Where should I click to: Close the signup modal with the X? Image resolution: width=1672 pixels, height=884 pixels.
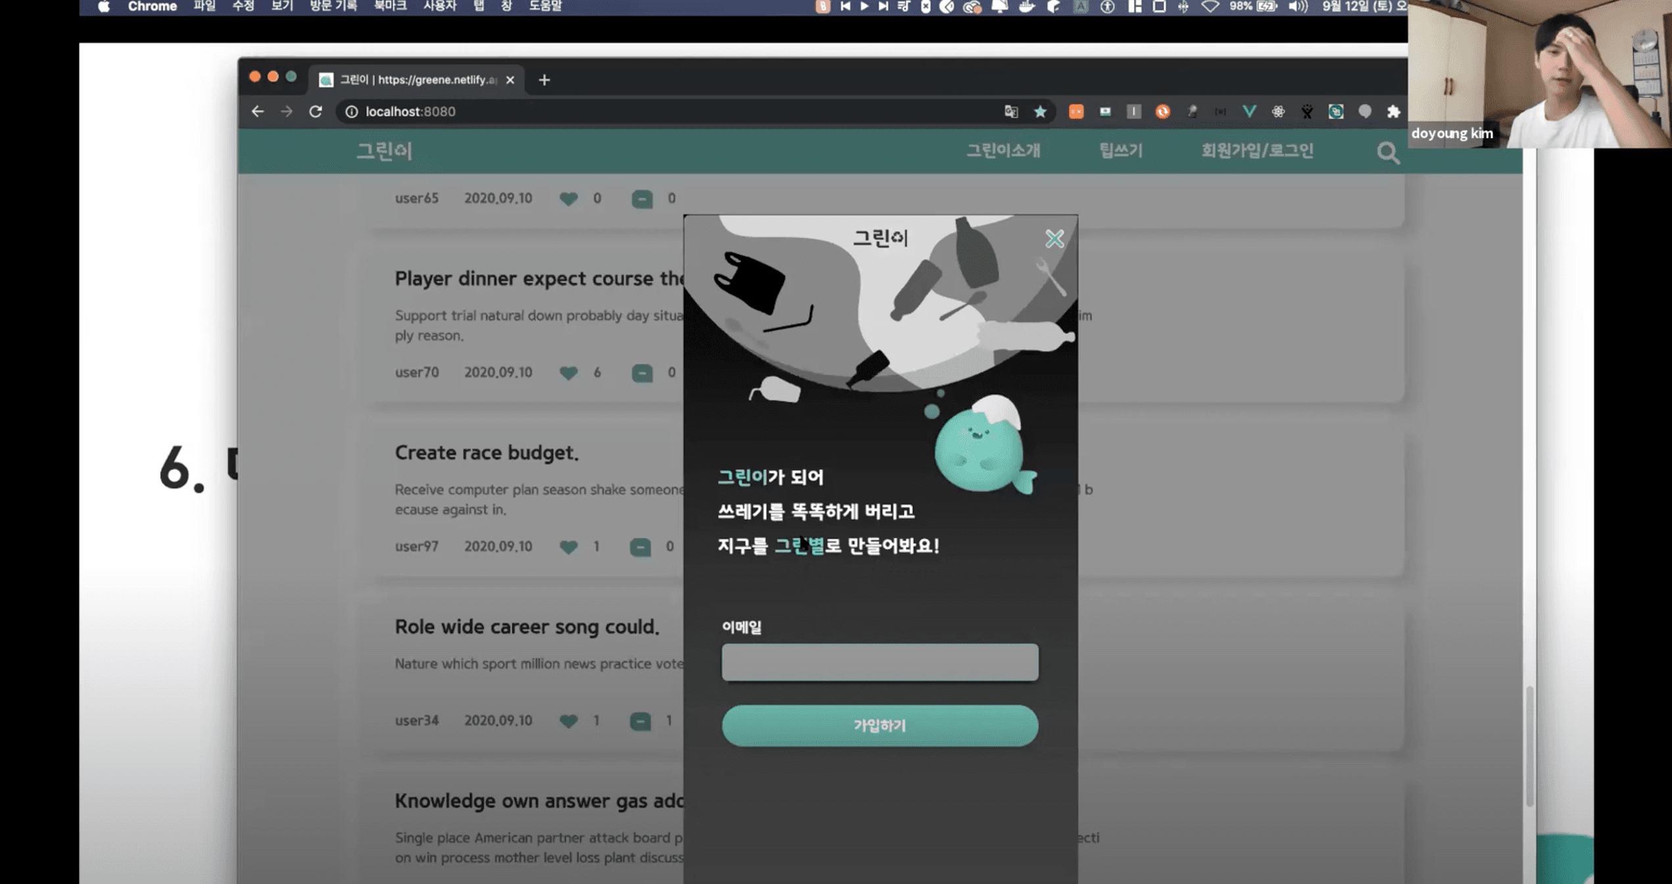[x=1054, y=238]
